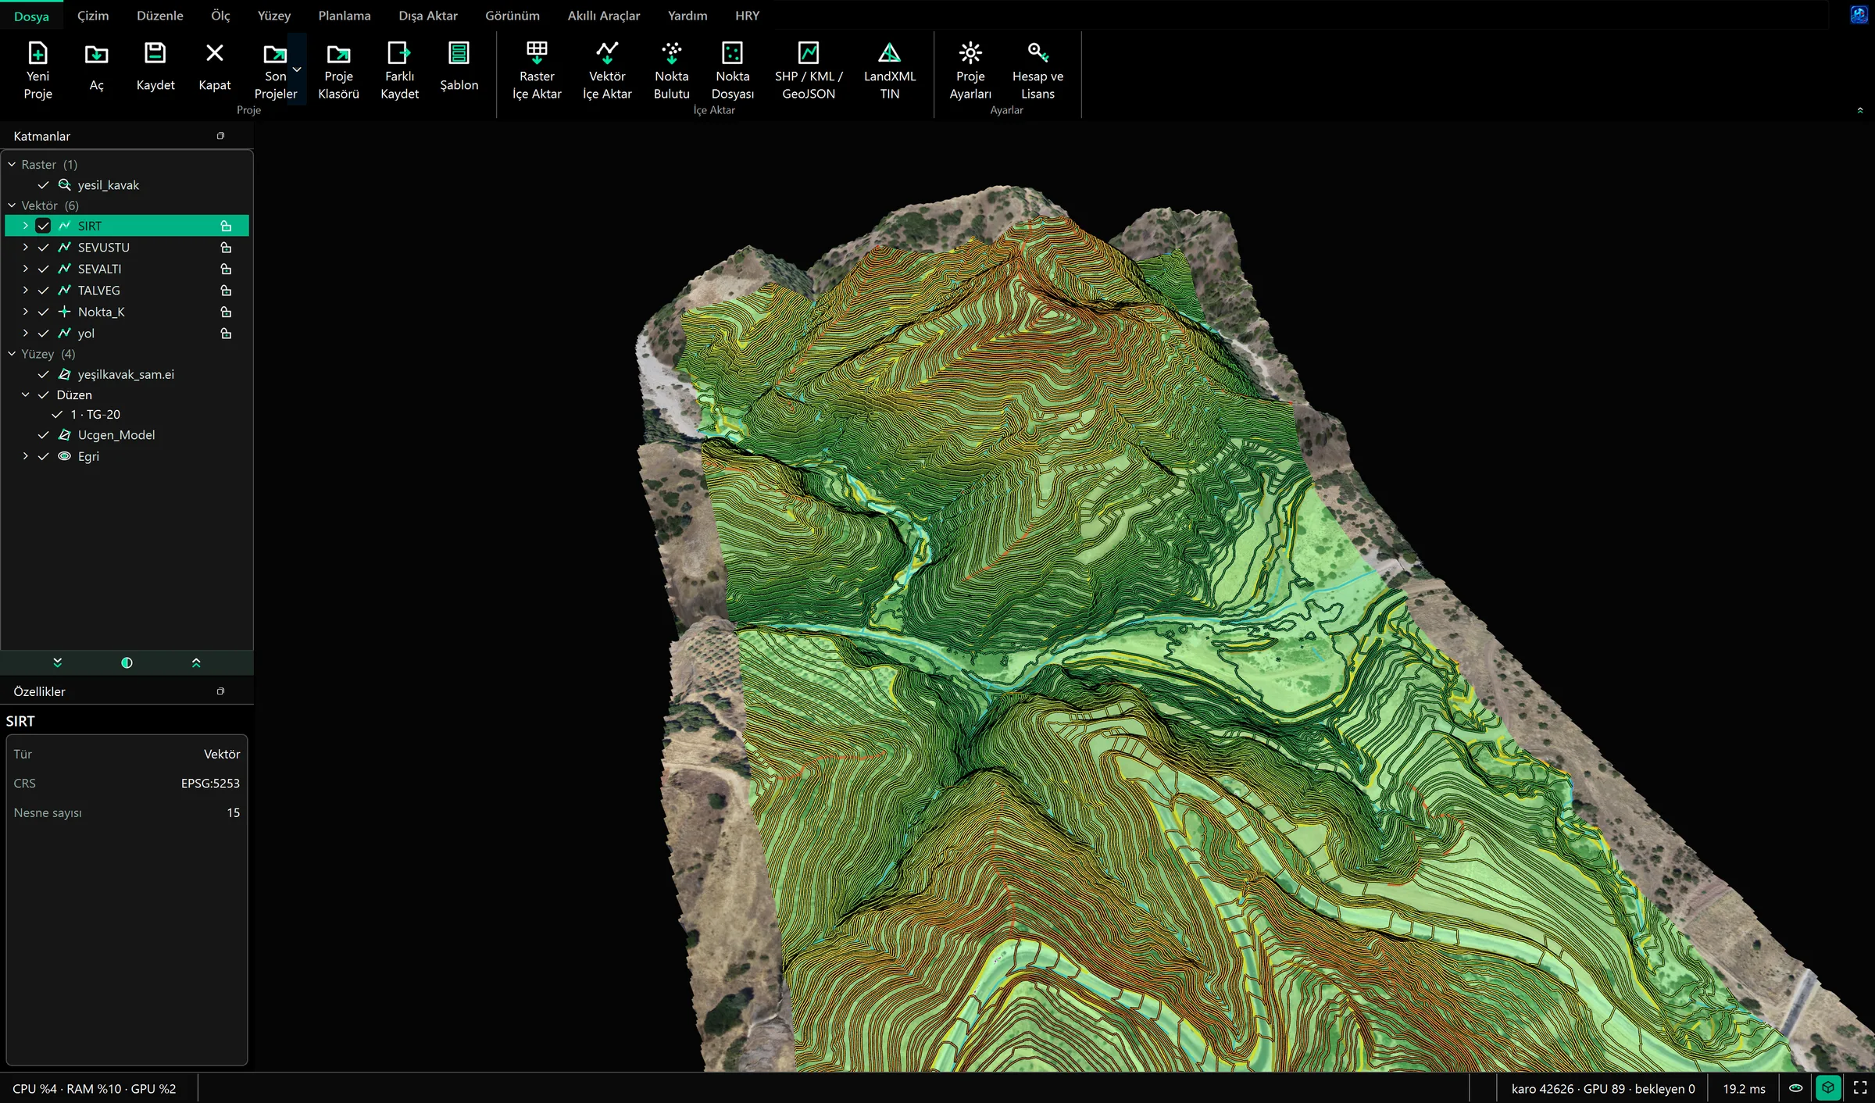1875x1103 pixels.
Task: Hide the TALVEG vector layer
Action: click(44, 291)
